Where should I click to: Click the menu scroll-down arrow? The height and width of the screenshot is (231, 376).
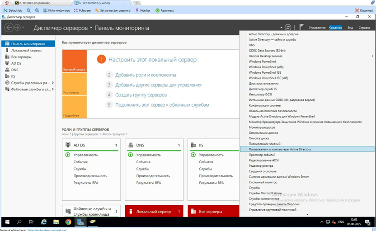coord(307,214)
